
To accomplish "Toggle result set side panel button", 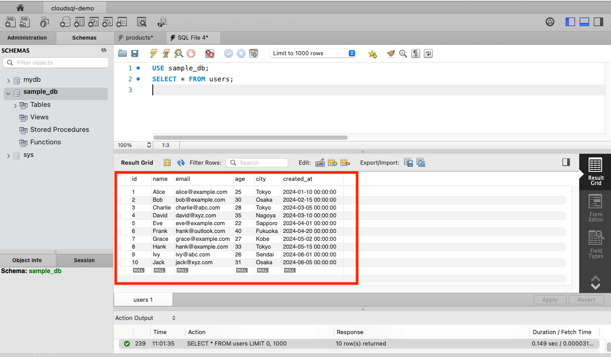I will [x=566, y=162].
